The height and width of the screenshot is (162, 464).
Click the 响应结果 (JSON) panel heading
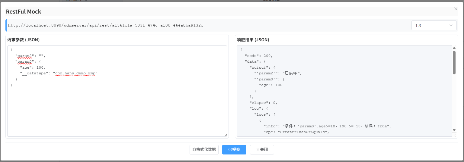[253, 40]
